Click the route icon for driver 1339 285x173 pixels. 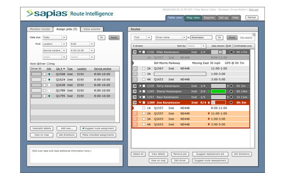(135, 86)
